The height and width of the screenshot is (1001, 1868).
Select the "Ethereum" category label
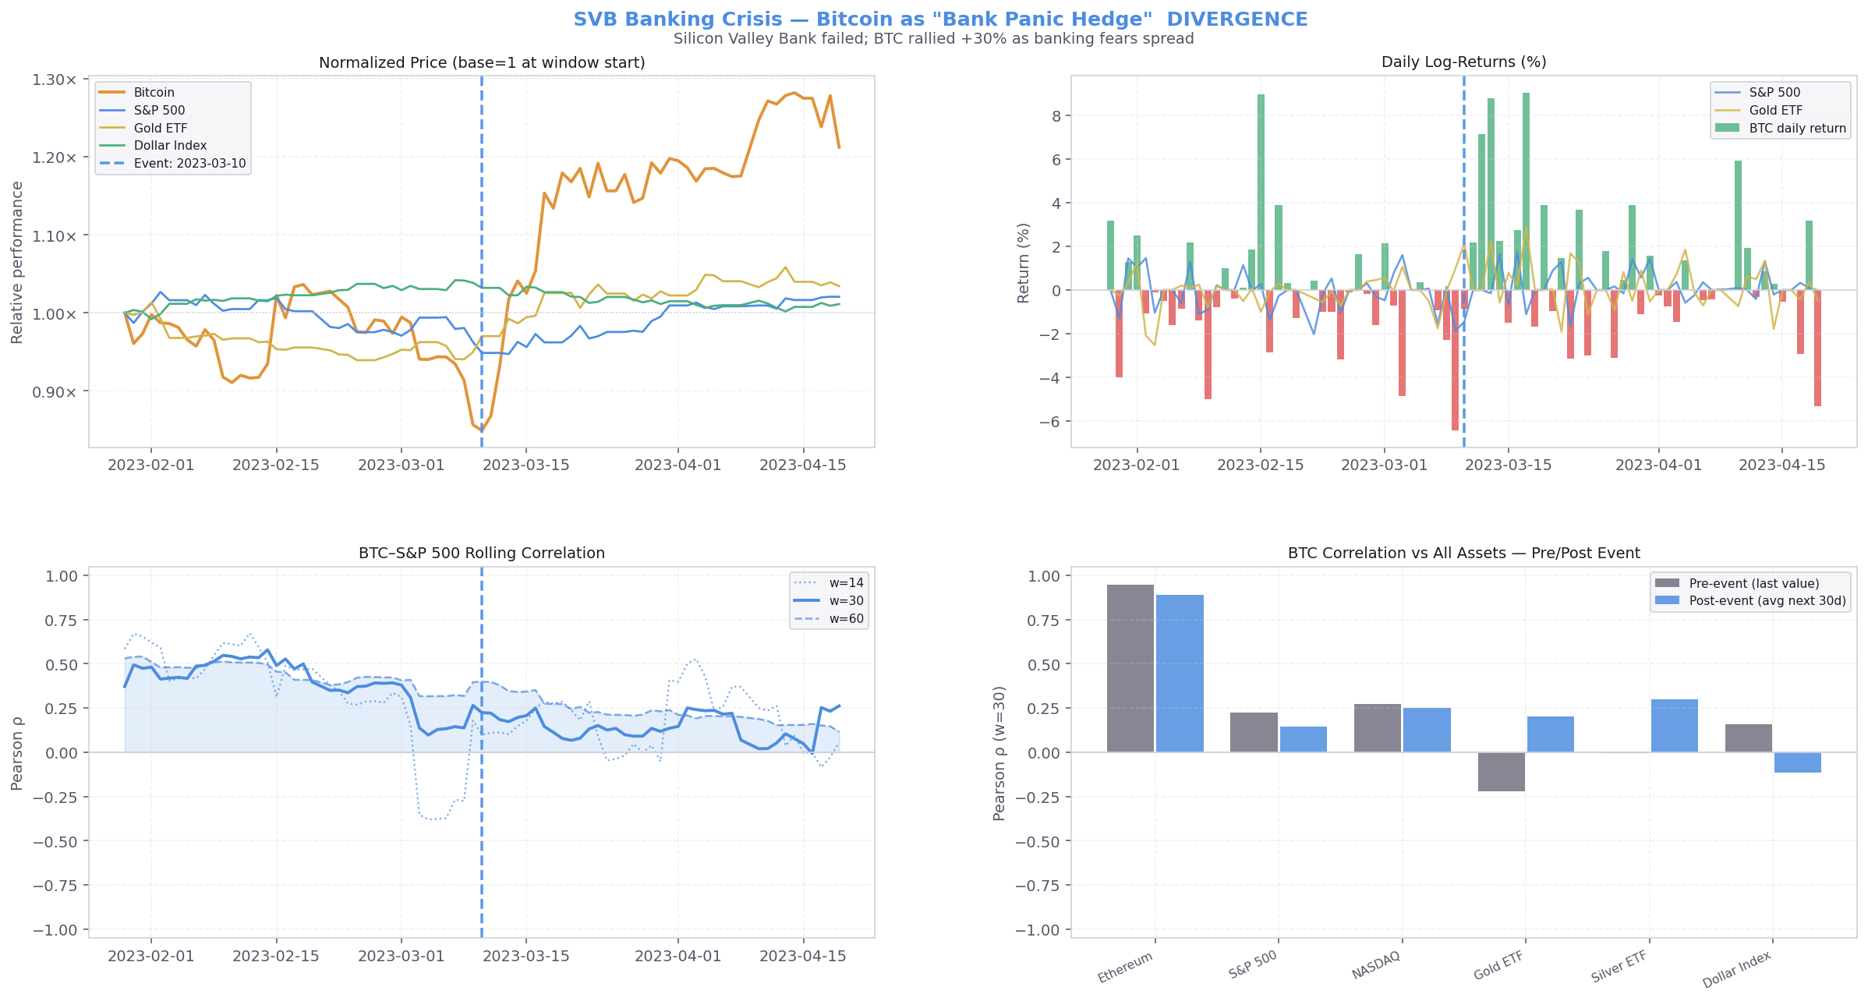point(1125,967)
